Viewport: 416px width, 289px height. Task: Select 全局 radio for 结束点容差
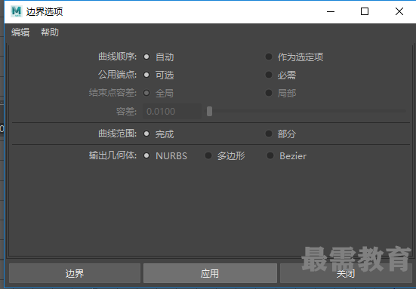click(146, 93)
